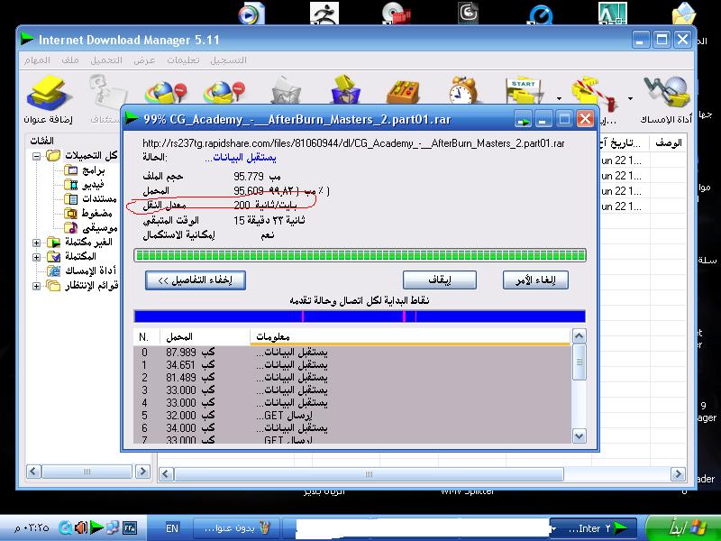Click the rapidshare download URL text
Screen dimensions: 721x541
coord(353,143)
